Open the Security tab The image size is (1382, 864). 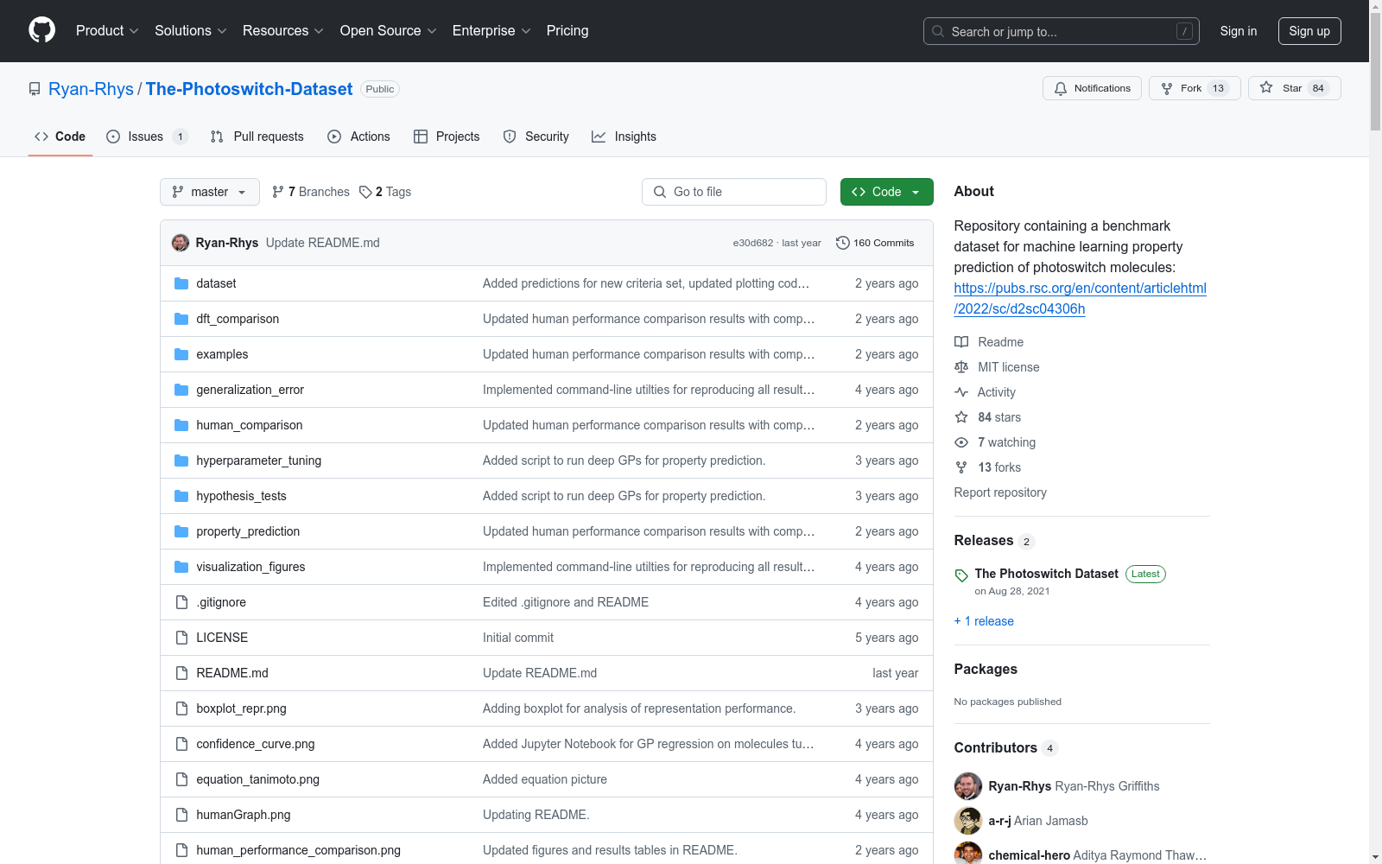(x=536, y=137)
